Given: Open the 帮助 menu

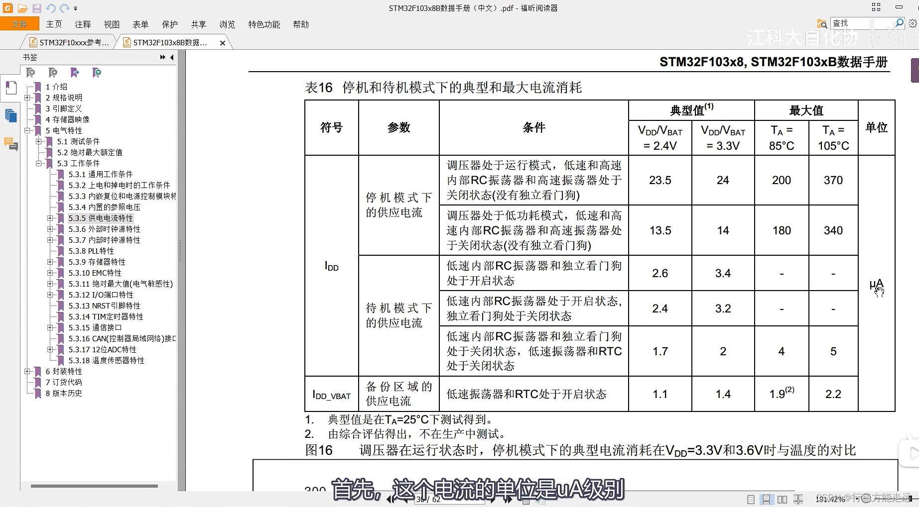Looking at the screenshot, I should [x=301, y=24].
